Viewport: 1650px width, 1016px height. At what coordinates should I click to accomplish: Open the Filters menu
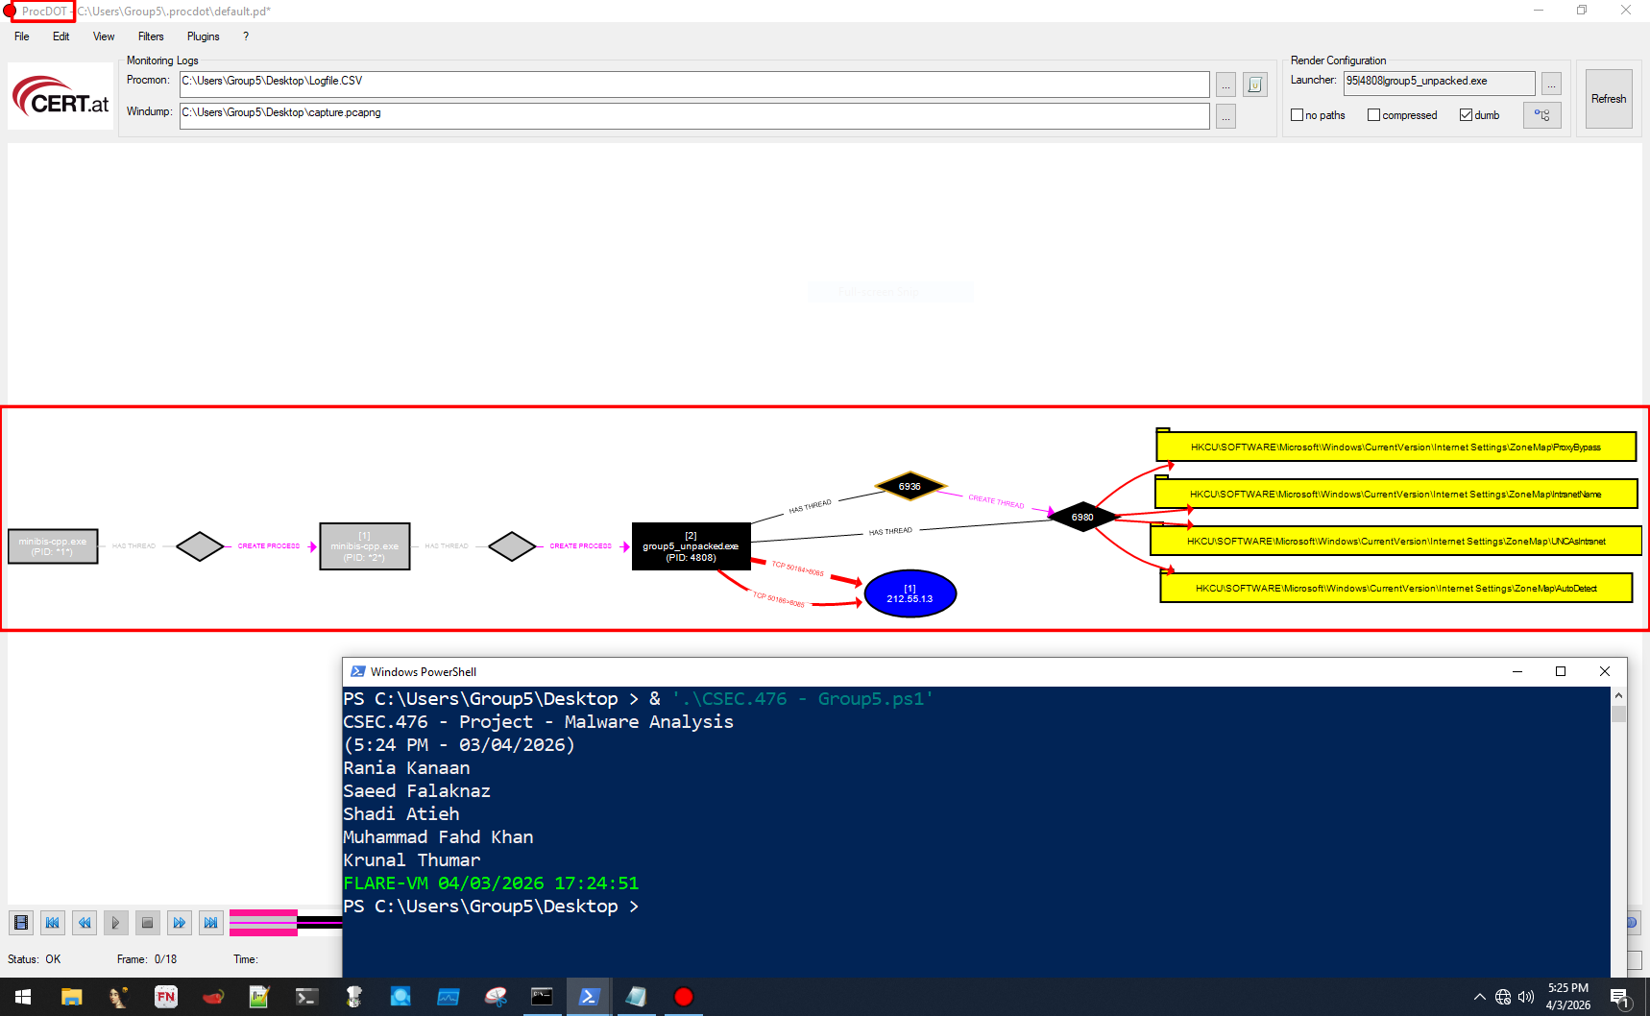point(150,36)
